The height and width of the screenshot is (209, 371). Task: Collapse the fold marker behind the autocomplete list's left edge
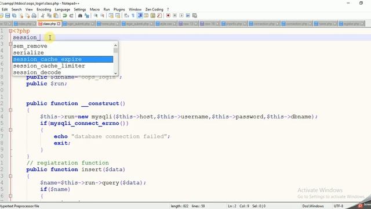[x=10, y=44]
